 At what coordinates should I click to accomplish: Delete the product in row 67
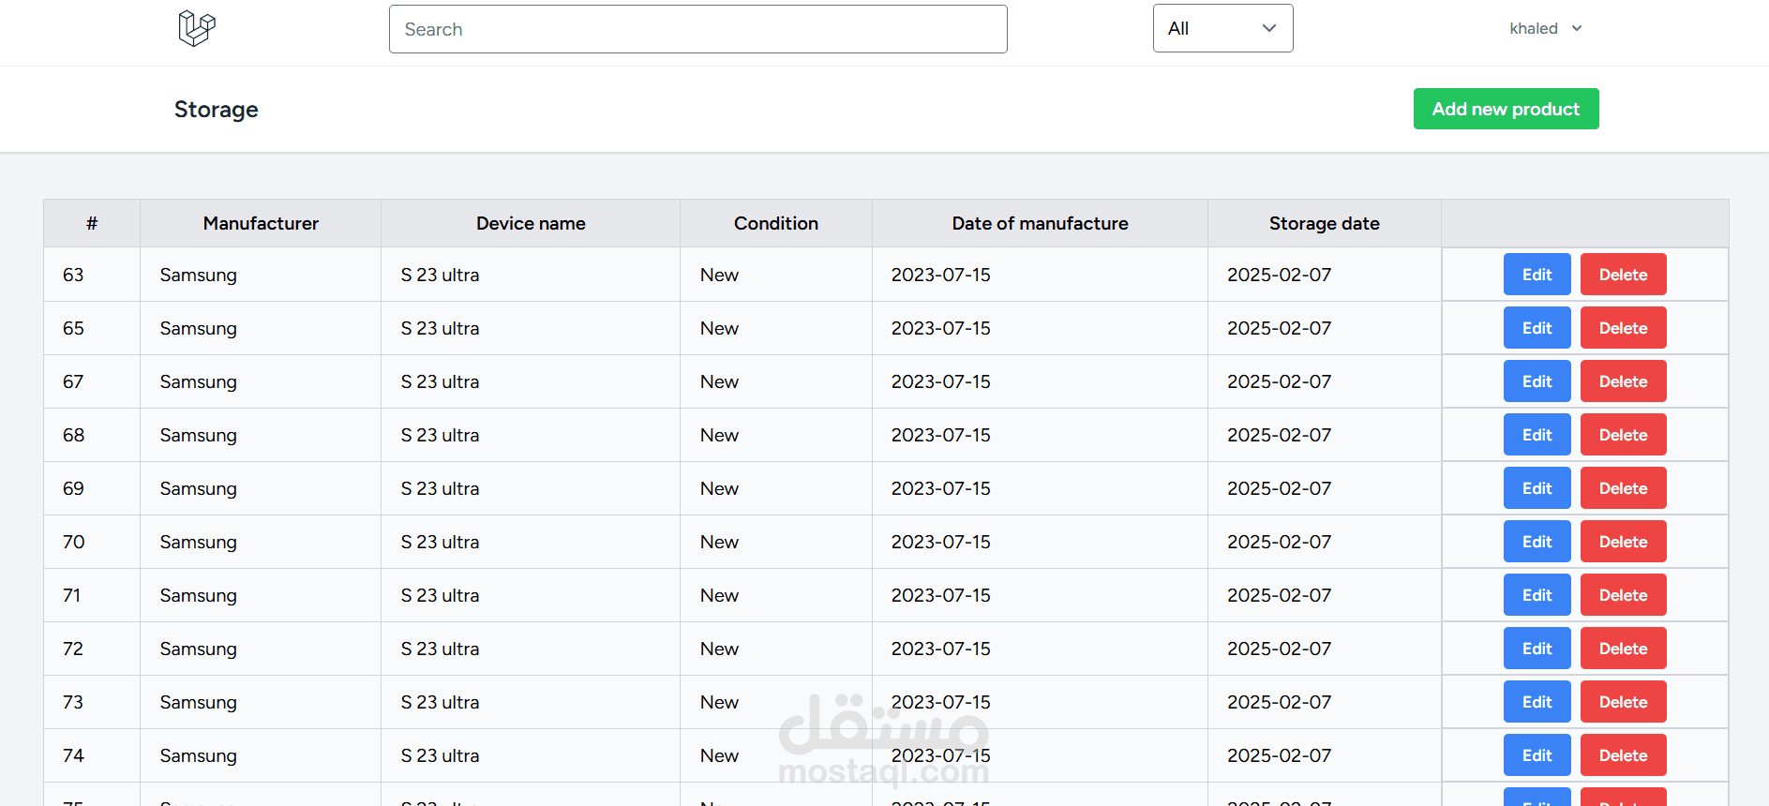click(x=1623, y=381)
